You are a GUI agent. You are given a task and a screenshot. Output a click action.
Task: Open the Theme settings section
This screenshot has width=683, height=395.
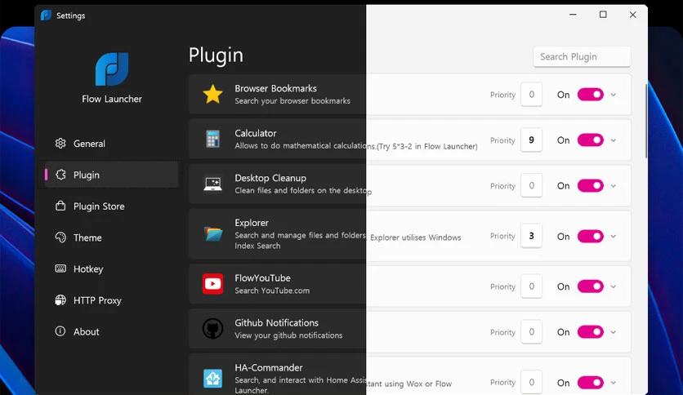tap(111, 237)
